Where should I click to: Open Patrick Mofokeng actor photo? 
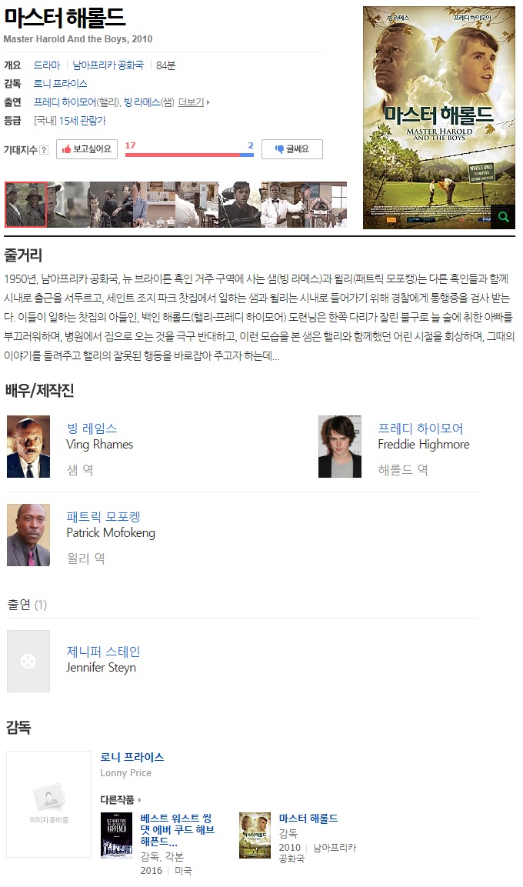[28, 535]
